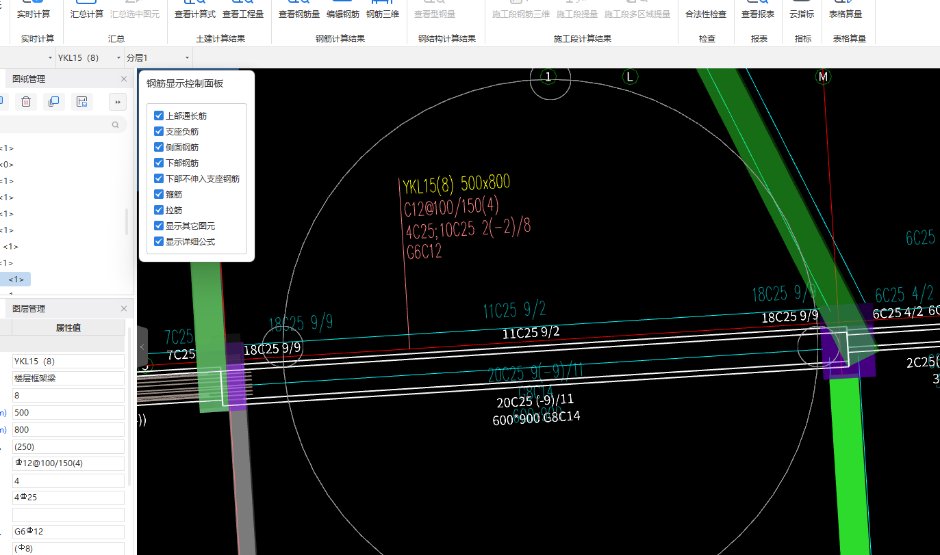Click name field containing YKL15 (8)
Screen dimensions: 940x555
pos(68,361)
